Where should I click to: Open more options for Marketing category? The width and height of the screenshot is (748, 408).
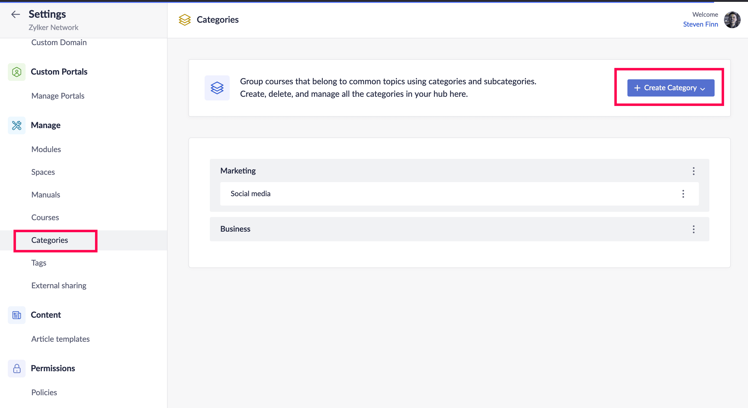[x=693, y=171]
